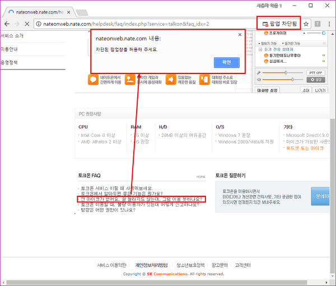Viewport: 336px width, 286px height.
Task: Open 고객센터 footer link
Action: tap(242, 265)
